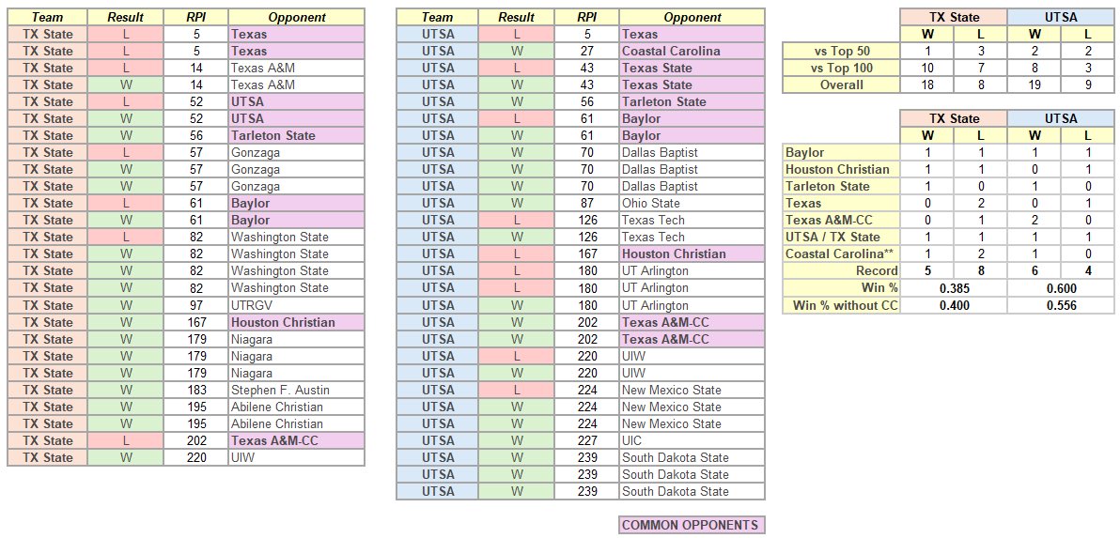
Task: Click the UIC opponent cell
Action: 692,441
